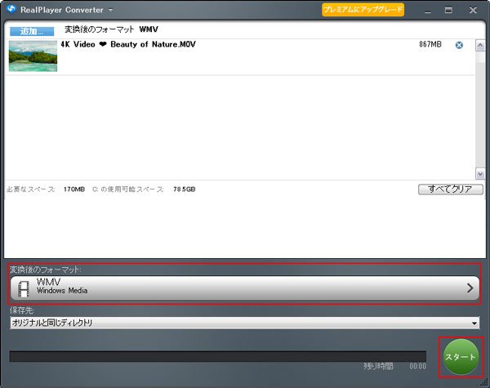Open the 保存先 save destination dropdown
Image resolution: width=490 pixels, height=388 pixels.
point(245,323)
